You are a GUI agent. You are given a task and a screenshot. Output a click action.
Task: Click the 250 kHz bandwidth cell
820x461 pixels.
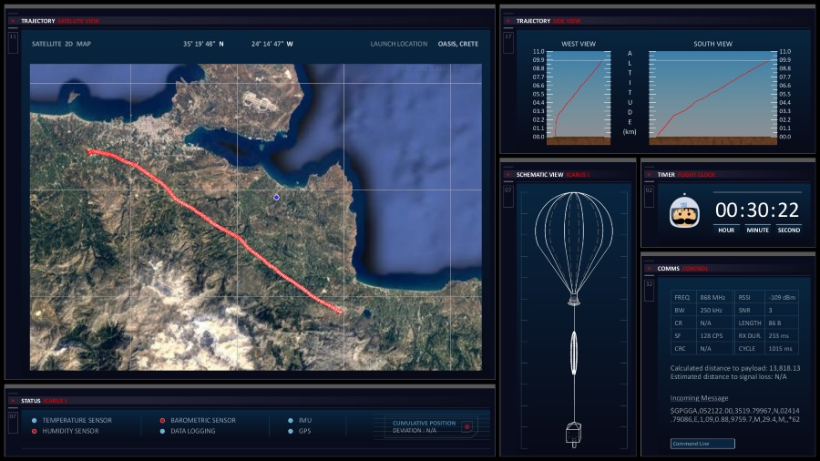click(x=716, y=310)
